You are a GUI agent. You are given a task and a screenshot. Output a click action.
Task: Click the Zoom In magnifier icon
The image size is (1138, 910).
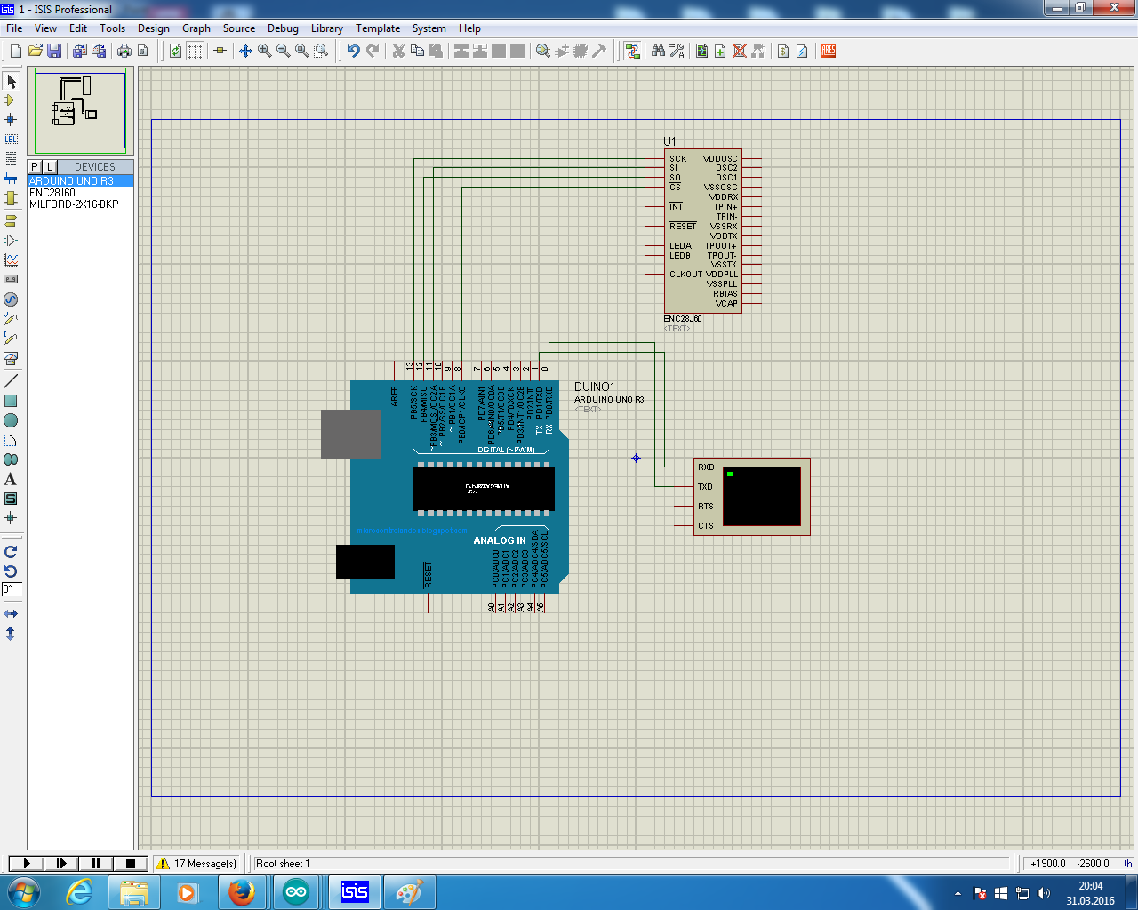point(265,51)
